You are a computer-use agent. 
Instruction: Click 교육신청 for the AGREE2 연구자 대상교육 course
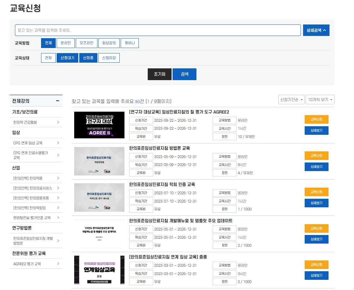tap(316, 120)
